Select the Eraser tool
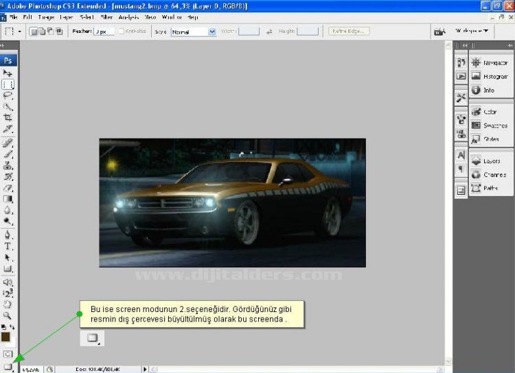The width and height of the screenshot is (515, 373). point(8,188)
